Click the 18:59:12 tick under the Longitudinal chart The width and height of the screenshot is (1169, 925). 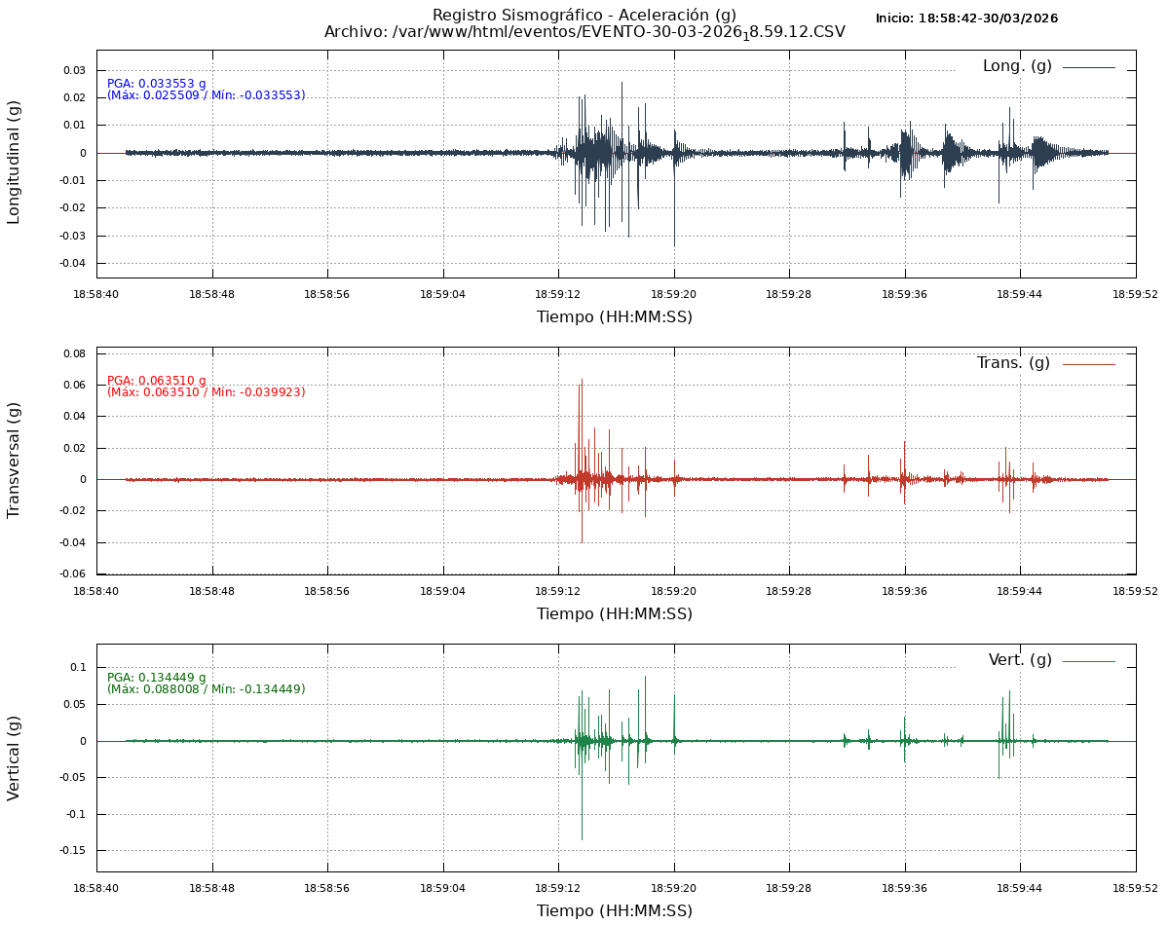[558, 293]
